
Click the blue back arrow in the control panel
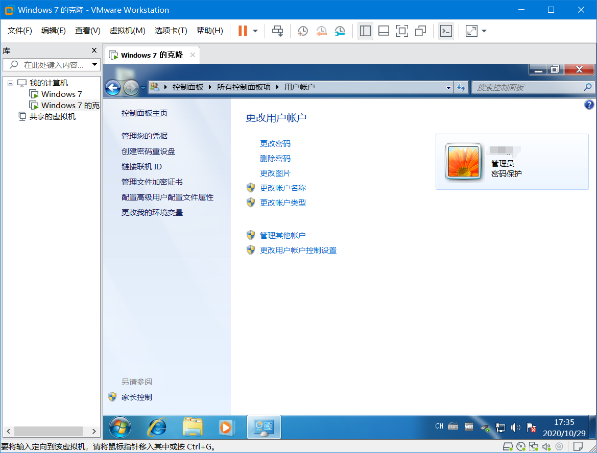point(113,88)
